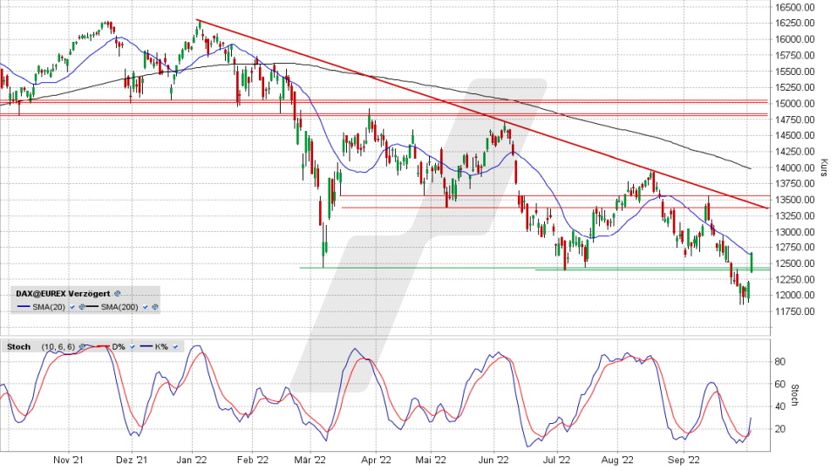Screen dimensions: 837x471
Task: Click the 40 stochastic axis label
Action: (779, 406)
